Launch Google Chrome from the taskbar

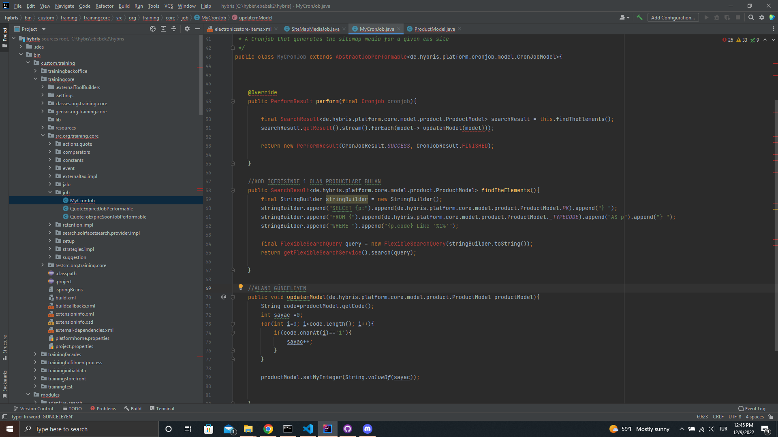[x=268, y=429]
